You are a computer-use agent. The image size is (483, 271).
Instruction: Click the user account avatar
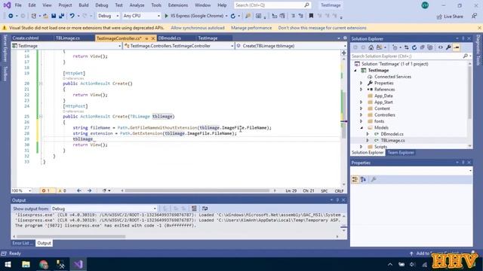pyautogui.click(x=425, y=5)
